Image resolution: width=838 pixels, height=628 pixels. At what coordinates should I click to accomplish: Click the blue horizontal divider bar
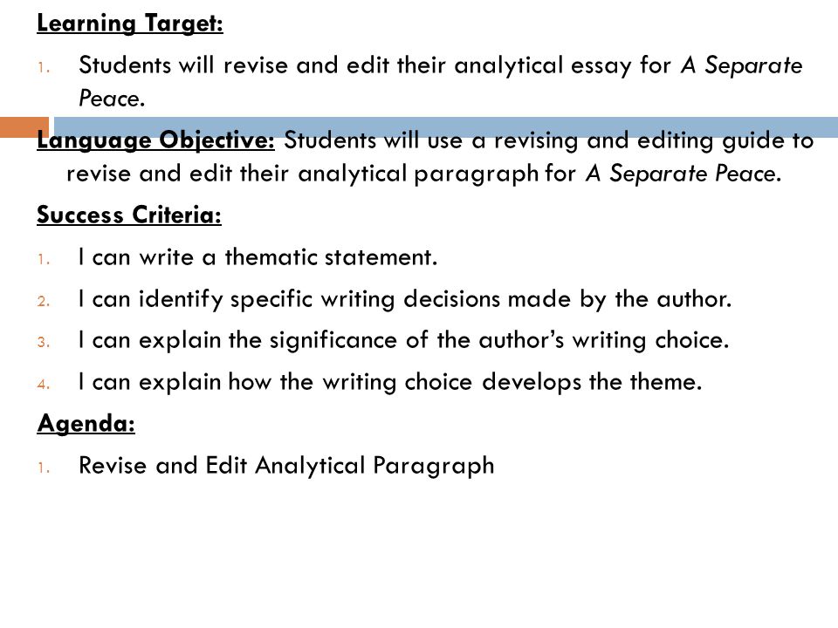(446, 127)
